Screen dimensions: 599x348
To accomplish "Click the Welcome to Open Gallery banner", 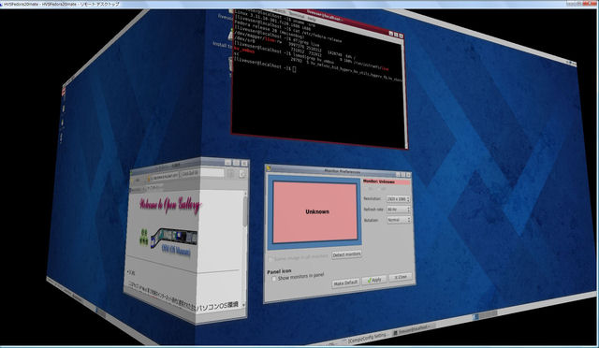I will pos(169,206).
